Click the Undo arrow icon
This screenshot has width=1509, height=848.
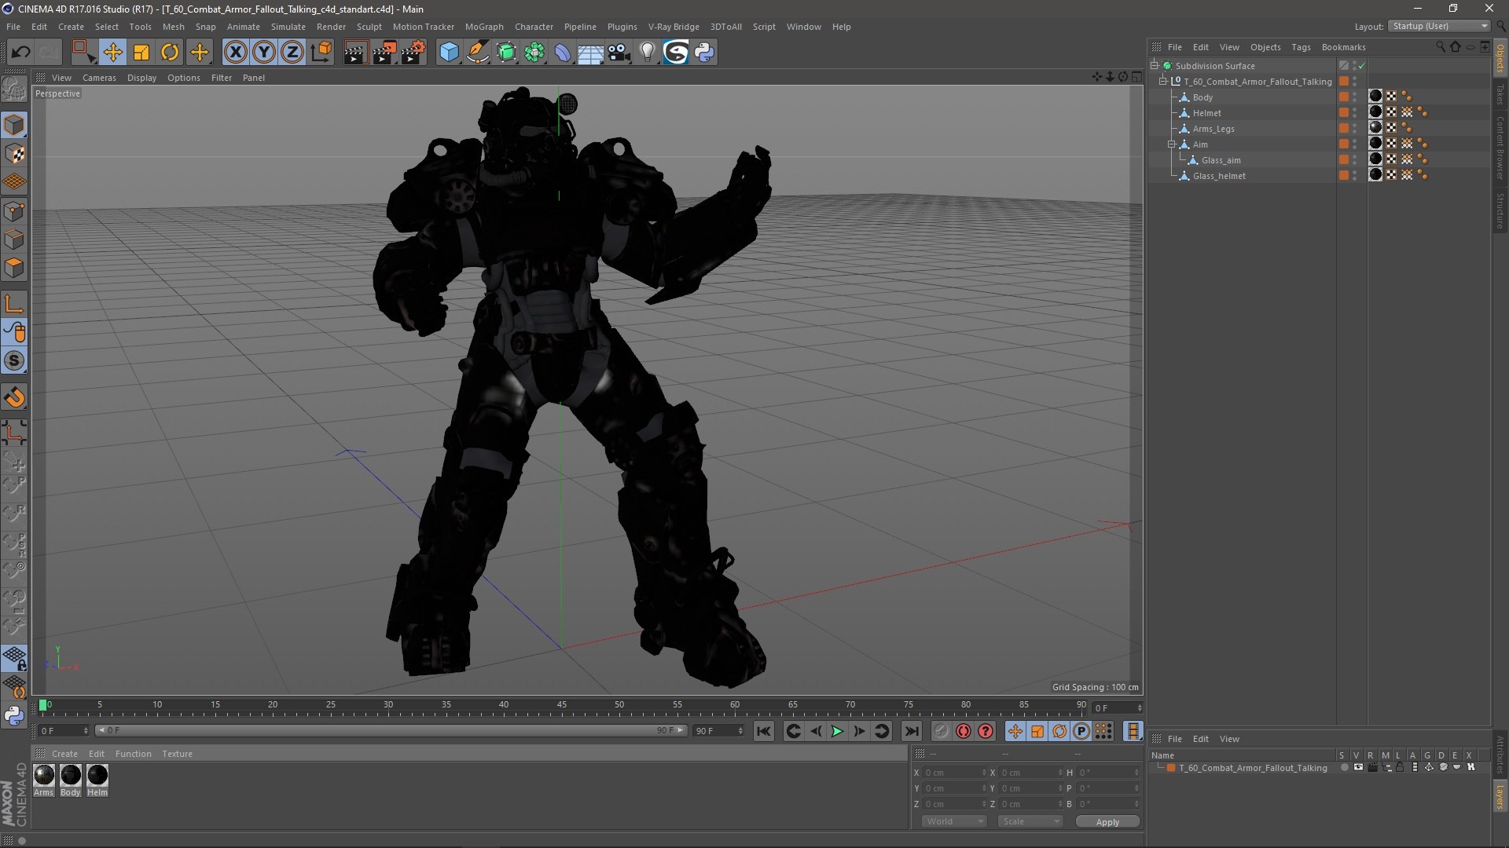21,53
